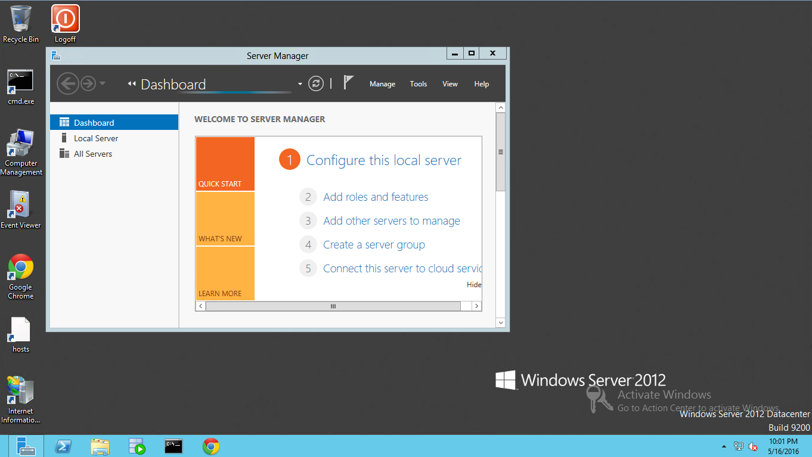Open File Explorer from taskbar

pyautogui.click(x=100, y=446)
